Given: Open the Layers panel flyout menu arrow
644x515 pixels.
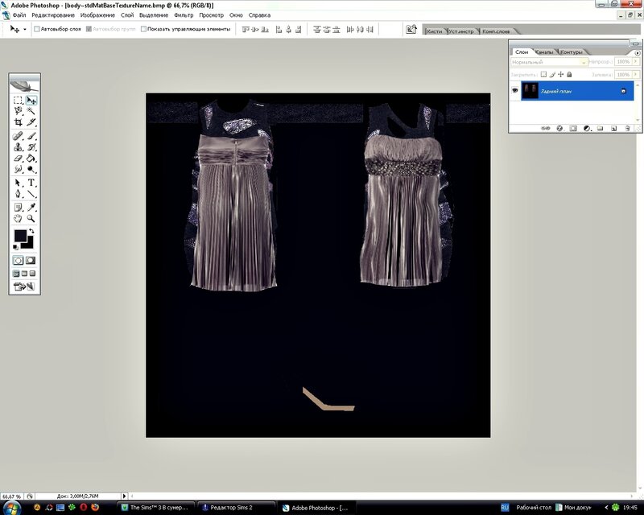Looking at the screenshot, I should 637,52.
